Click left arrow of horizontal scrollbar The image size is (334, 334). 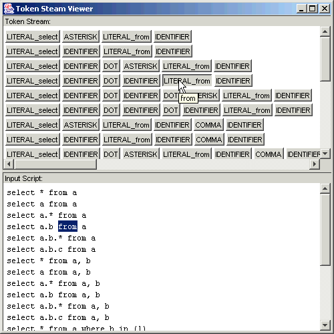pos(9,164)
